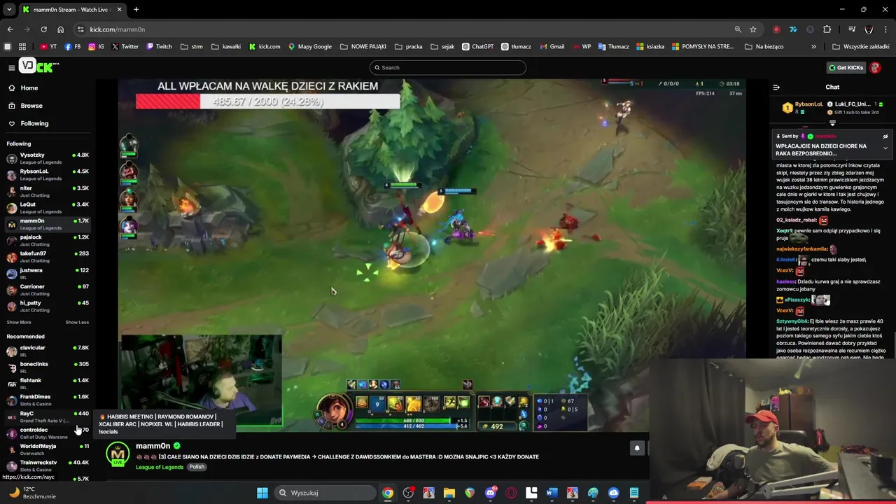Open the Twitch bookmark
896x504 pixels.
tap(159, 47)
